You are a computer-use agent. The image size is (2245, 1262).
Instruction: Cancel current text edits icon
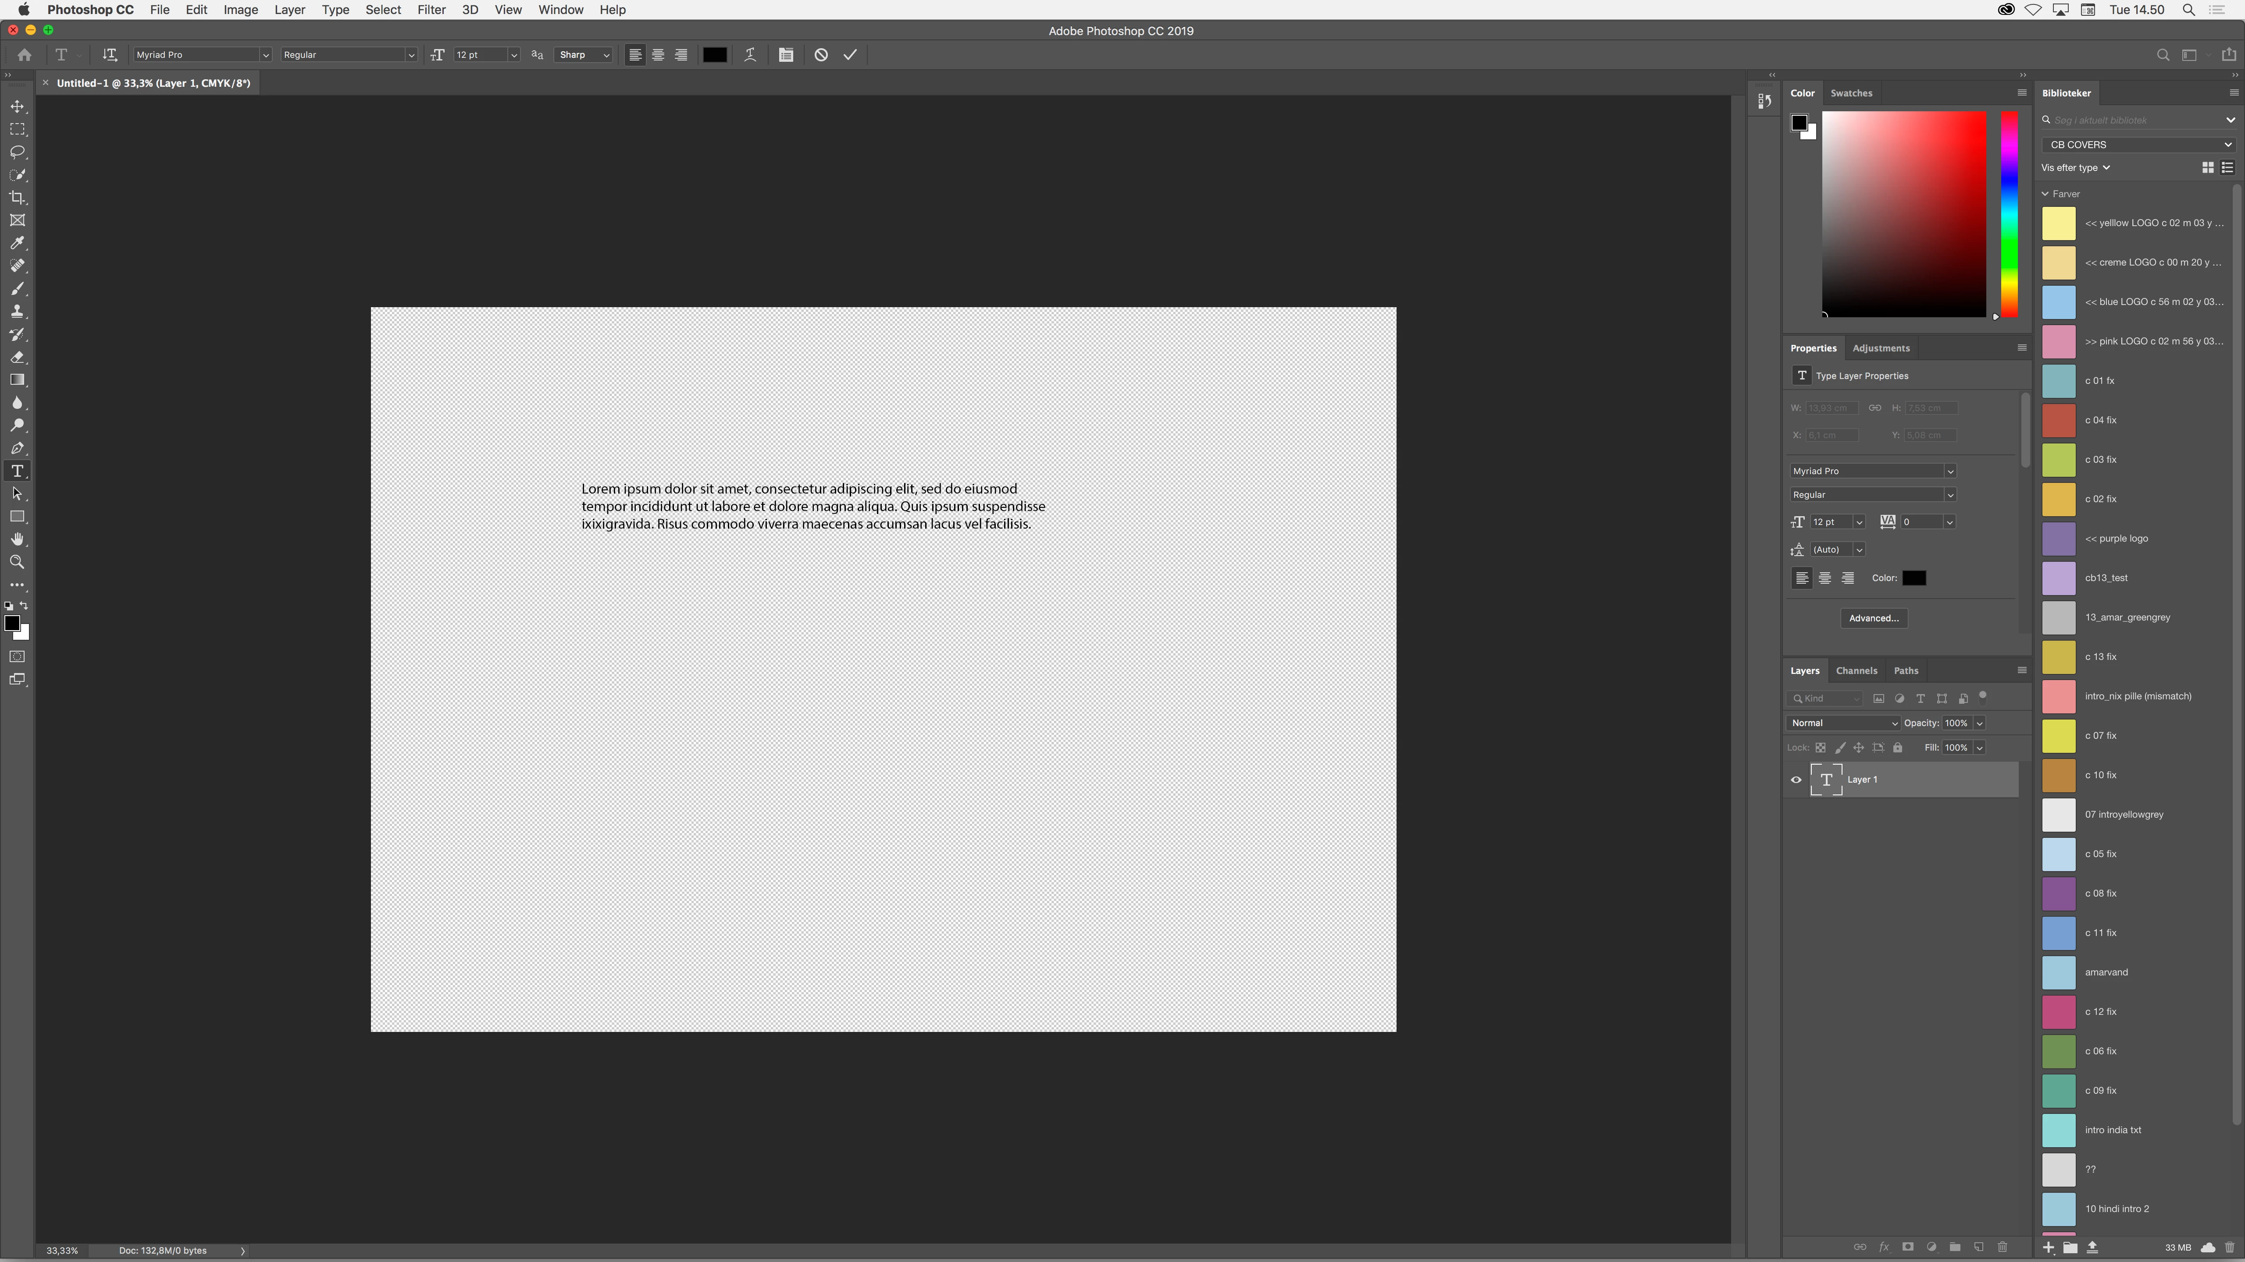(x=821, y=55)
